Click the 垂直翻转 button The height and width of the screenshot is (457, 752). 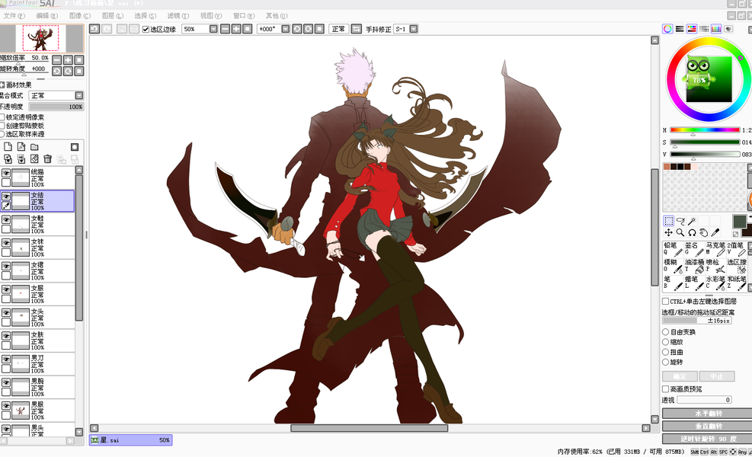pyautogui.click(x=709, y=426)
